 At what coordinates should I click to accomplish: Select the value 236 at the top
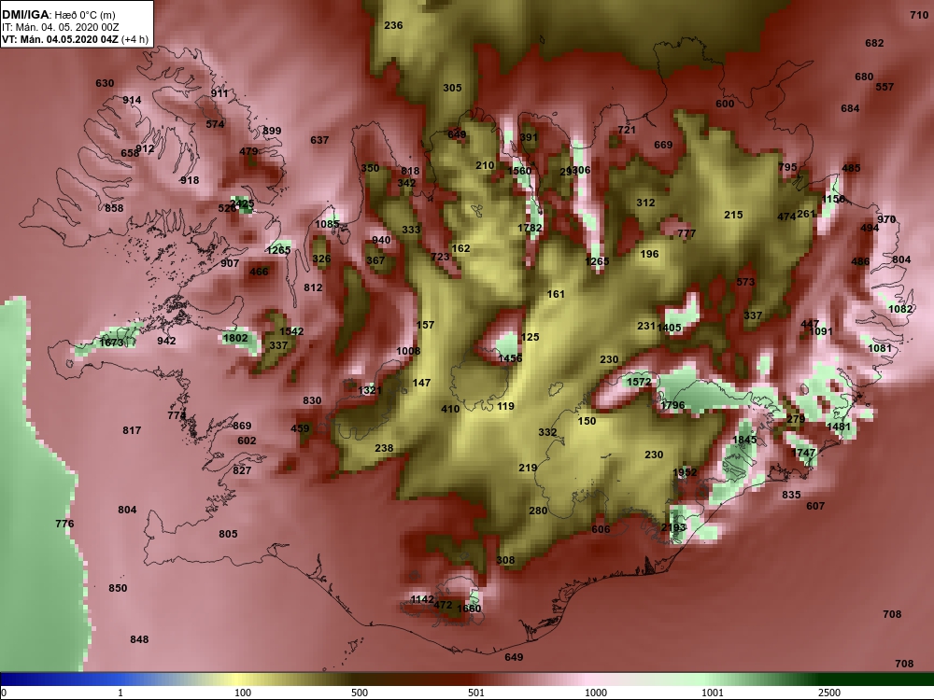[x=393, y=25]
